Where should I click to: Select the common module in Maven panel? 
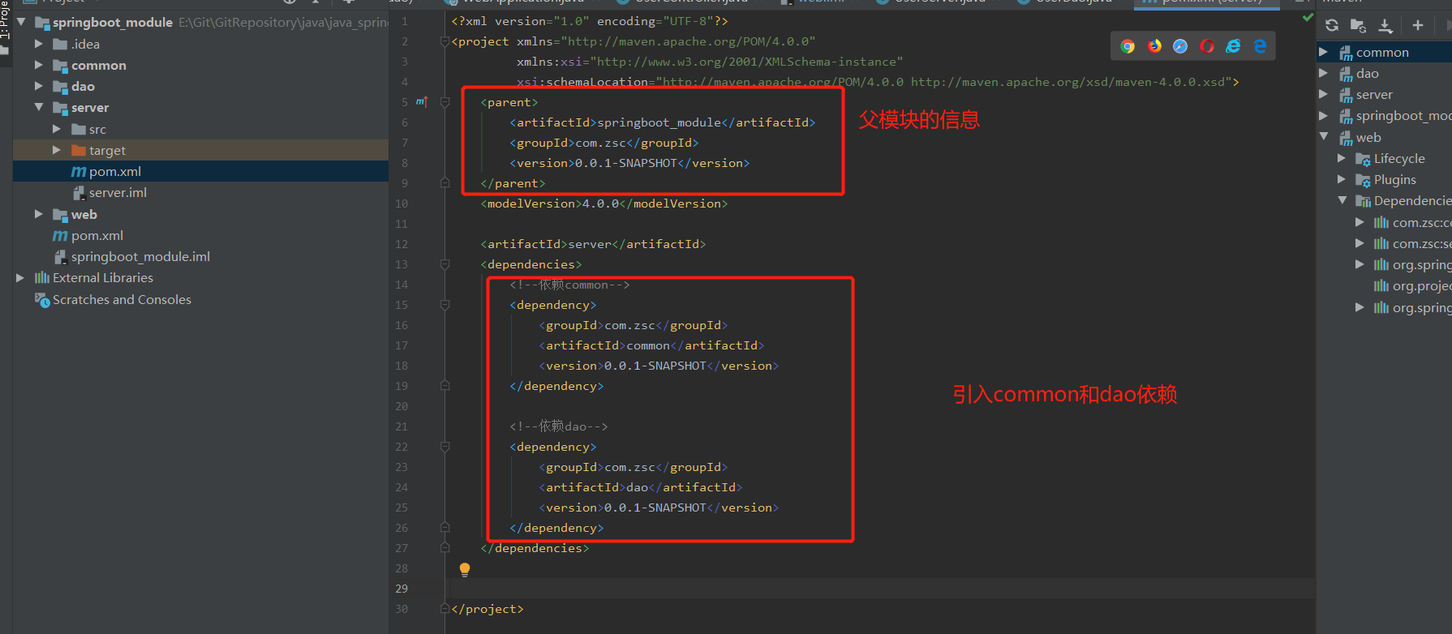click(1384, 52)
